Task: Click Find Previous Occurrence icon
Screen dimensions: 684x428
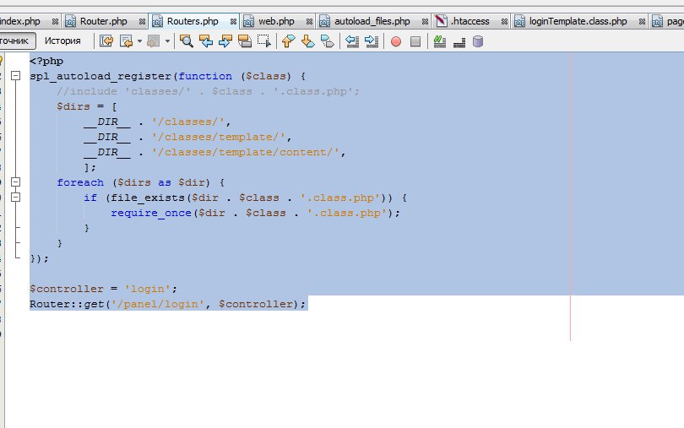Action: [206, 41]
